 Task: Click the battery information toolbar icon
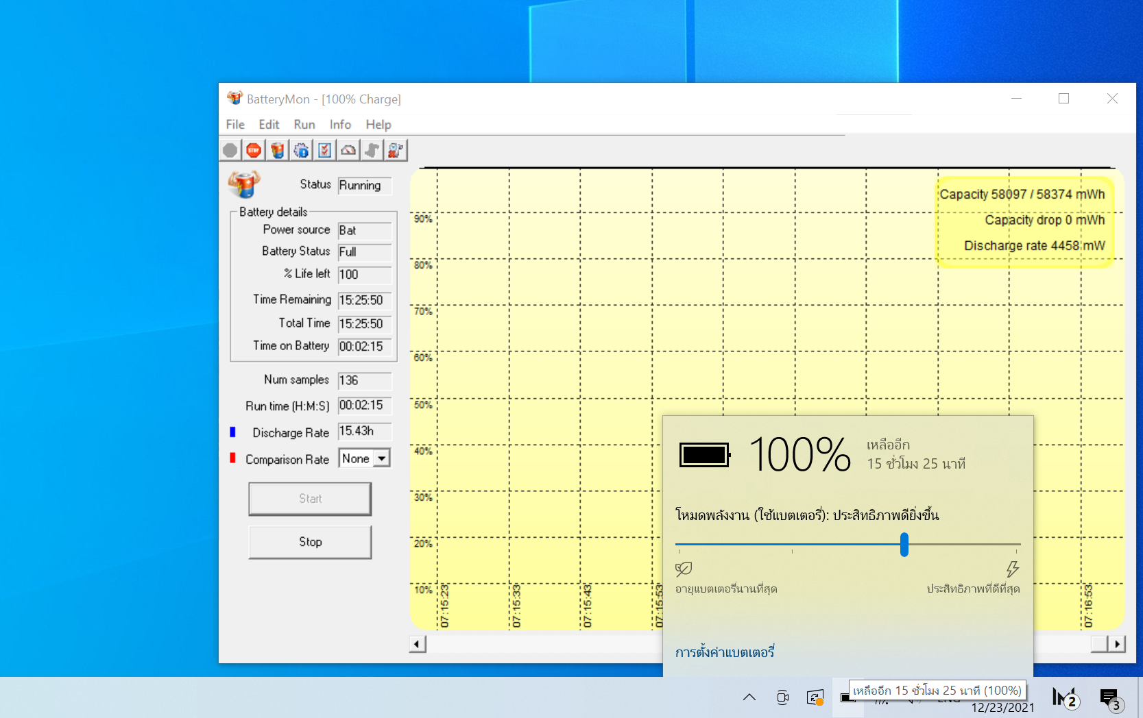(277, 150)
